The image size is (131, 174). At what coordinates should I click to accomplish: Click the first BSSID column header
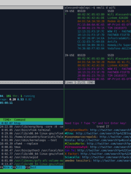tap(81, 11)
